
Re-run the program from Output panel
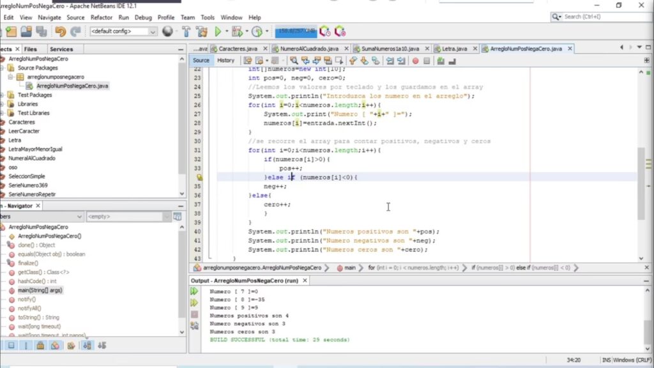(x=194, y=291)
